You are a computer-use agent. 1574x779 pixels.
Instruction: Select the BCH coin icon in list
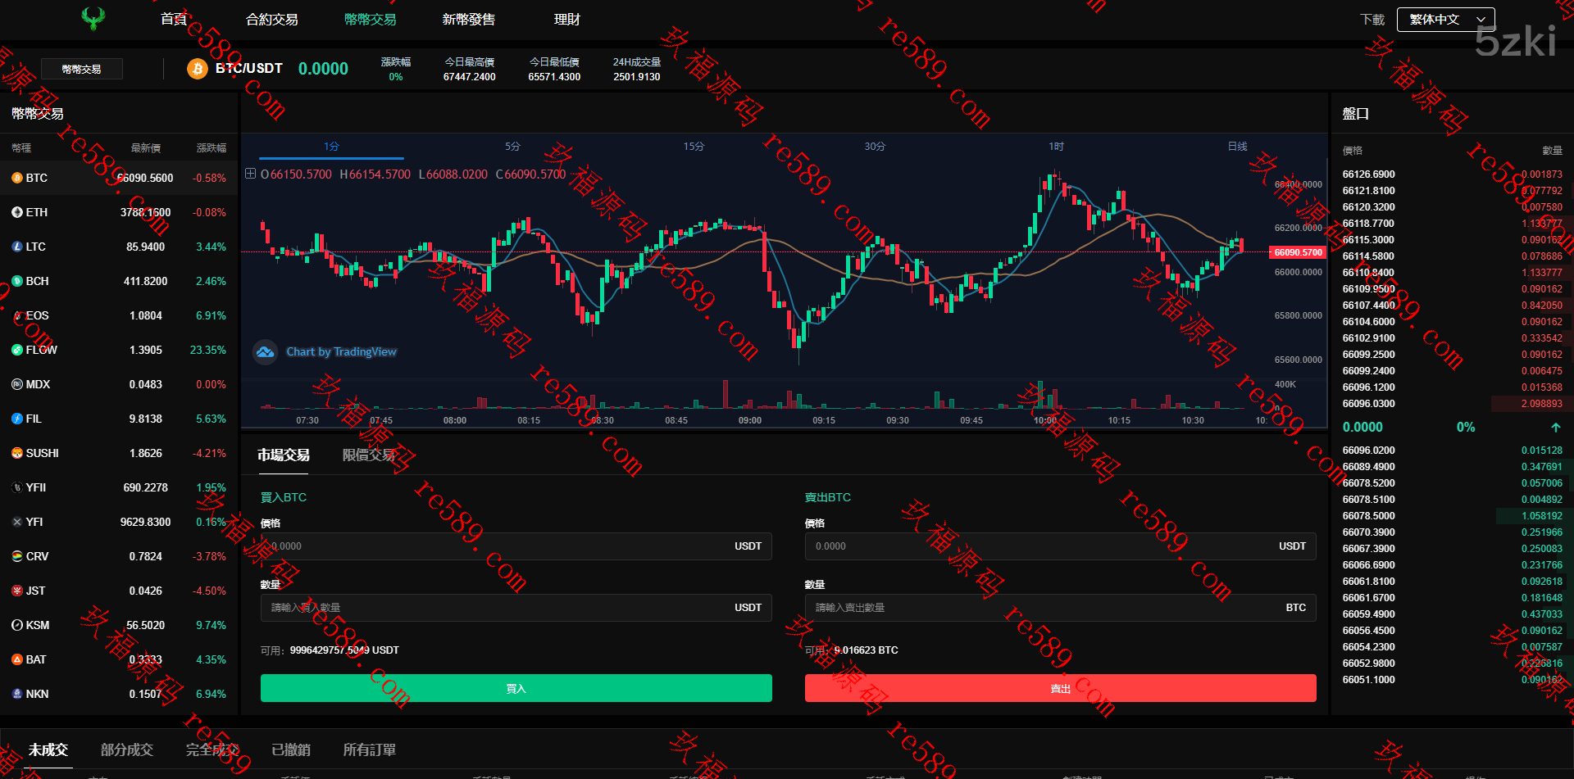[x=17, y=281]
